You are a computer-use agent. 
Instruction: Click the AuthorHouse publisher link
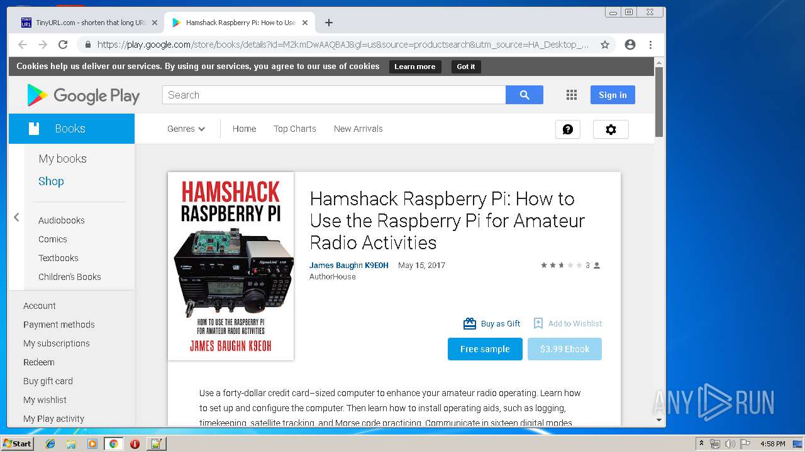click(333, 277)
